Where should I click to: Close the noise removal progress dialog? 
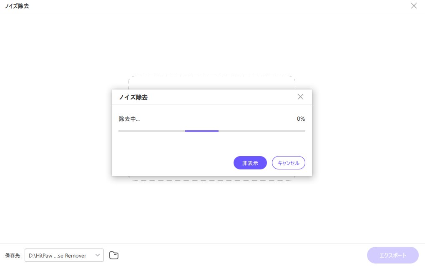[300, 97]
